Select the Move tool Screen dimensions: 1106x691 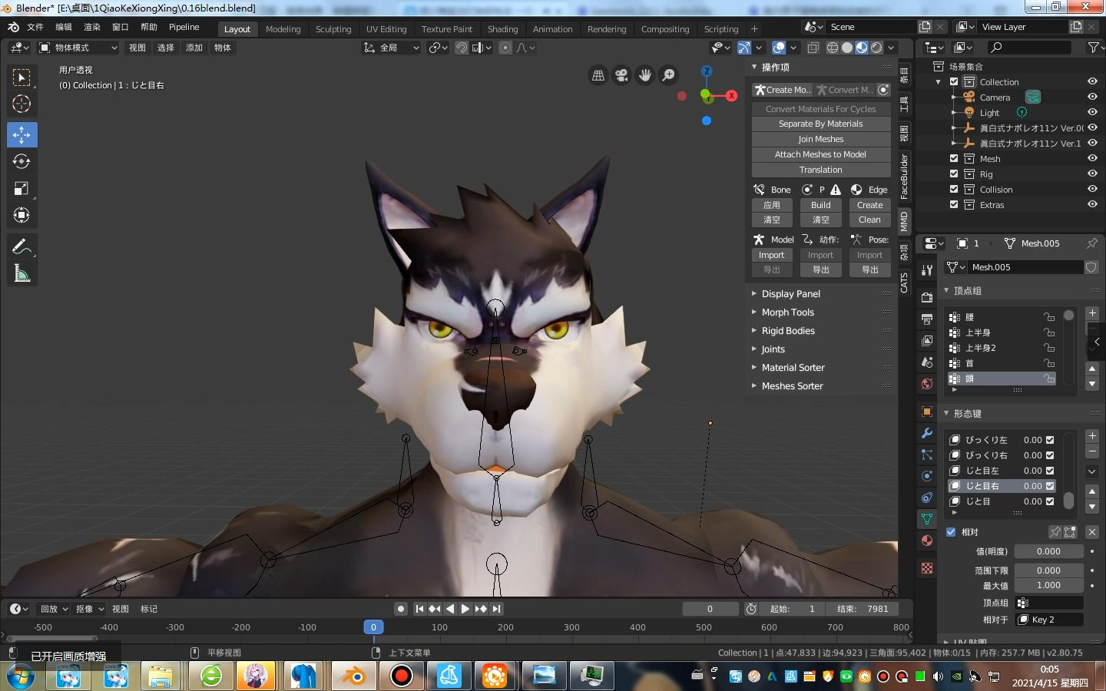coord(22,135)
